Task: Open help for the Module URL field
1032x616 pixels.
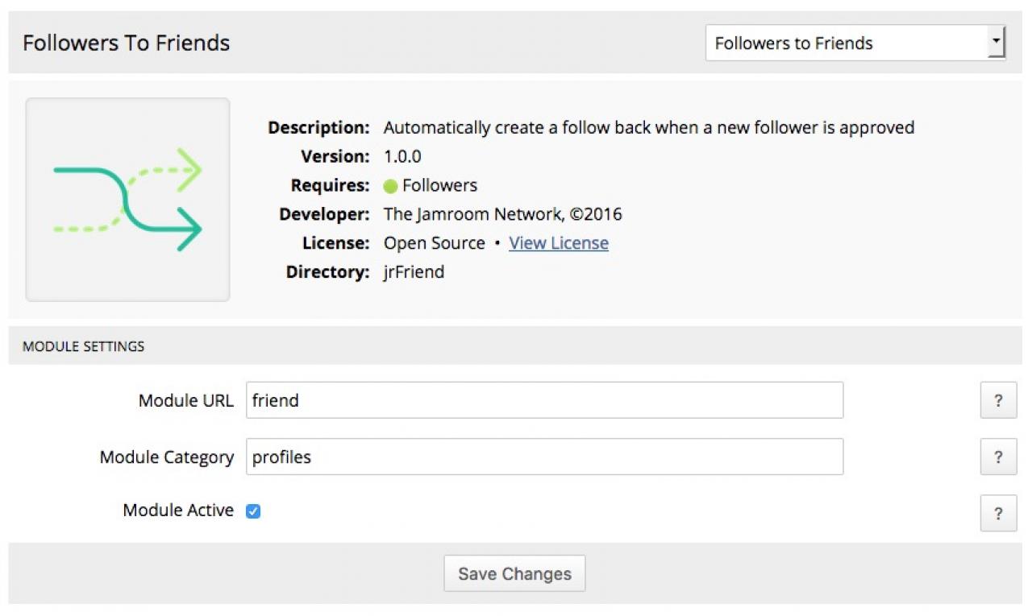Action: click(x=998, y=400)
